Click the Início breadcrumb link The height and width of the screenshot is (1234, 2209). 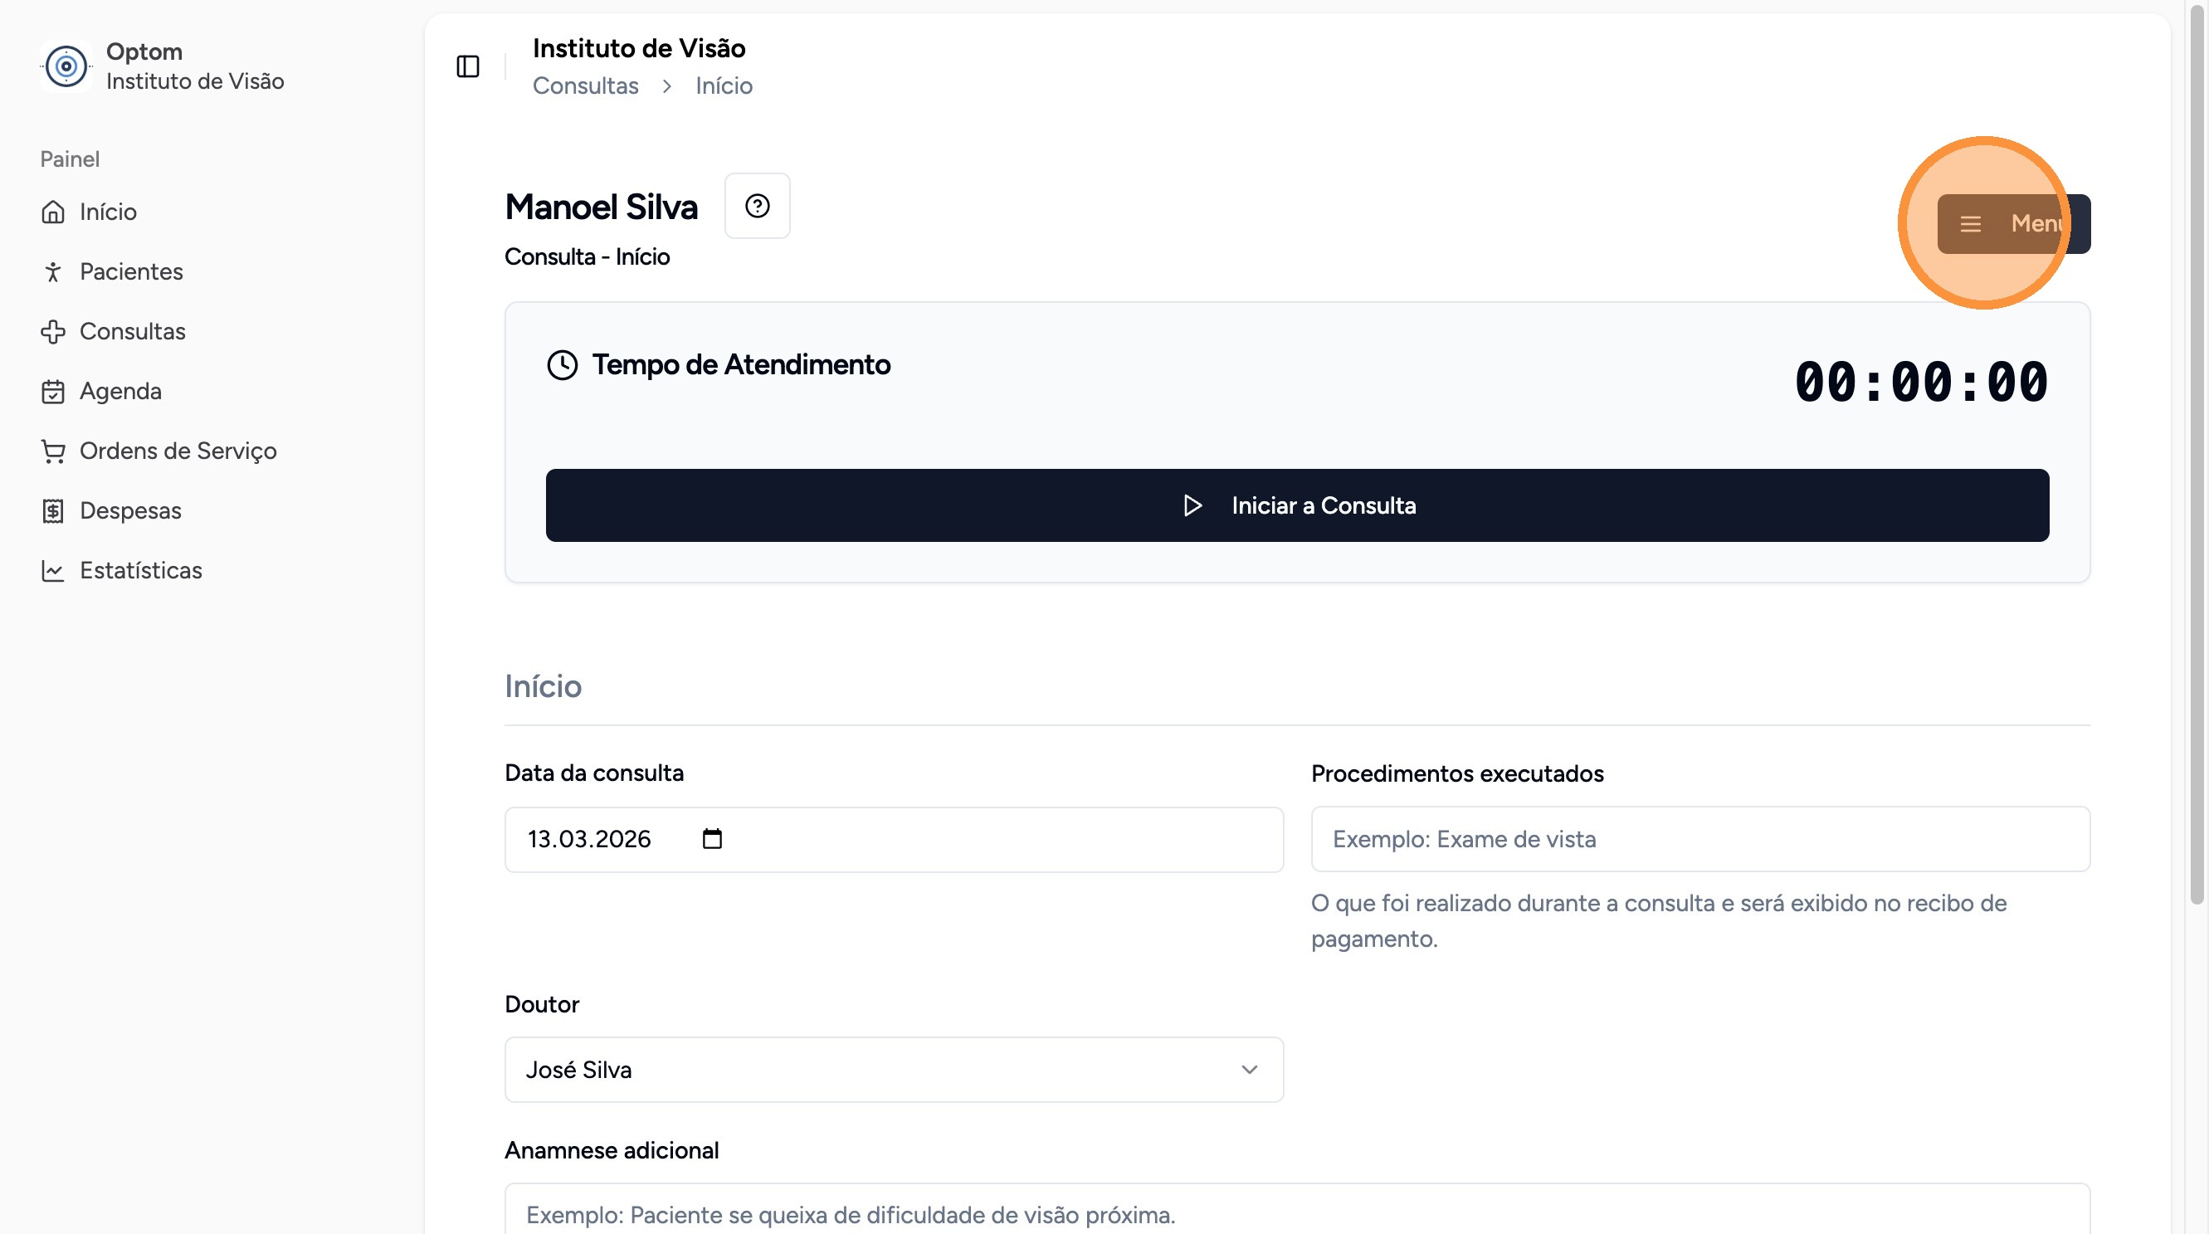[x=724, y=85]
